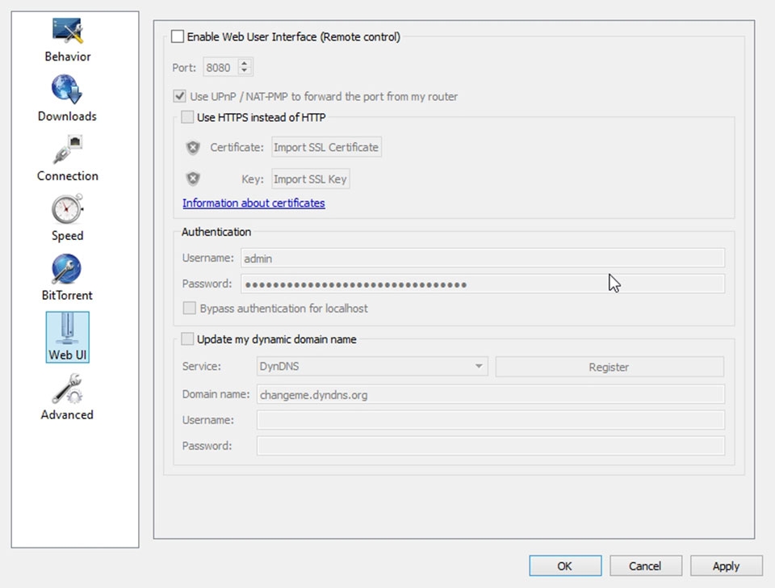Screen dimensions: 775x588
Task: Click the Apply button
Action: click(726, 565)
